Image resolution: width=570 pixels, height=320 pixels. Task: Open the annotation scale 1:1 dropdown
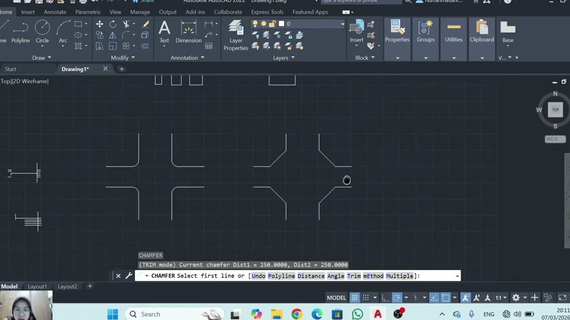[501, 297]
